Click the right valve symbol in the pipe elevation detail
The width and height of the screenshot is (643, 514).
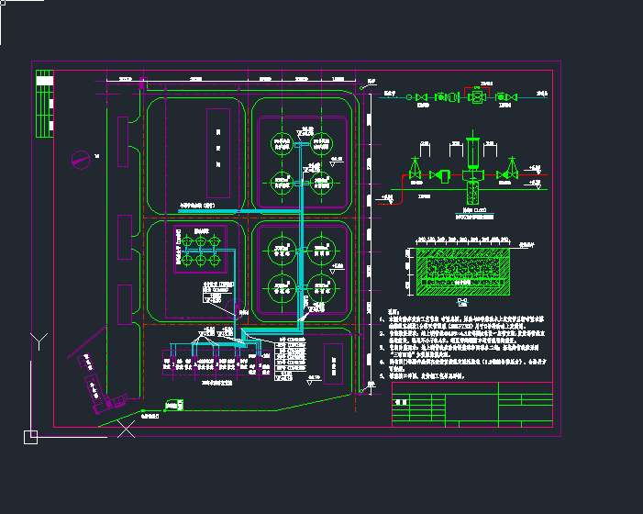504,174
